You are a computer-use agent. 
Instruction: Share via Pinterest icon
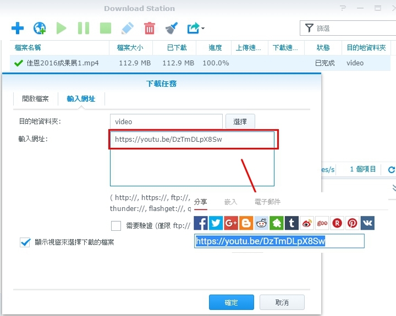[353, 223]
